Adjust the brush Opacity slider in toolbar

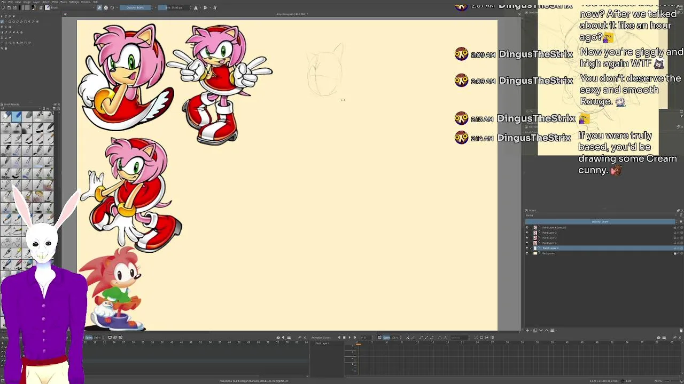pyautogui.click(x=135, y=7)
